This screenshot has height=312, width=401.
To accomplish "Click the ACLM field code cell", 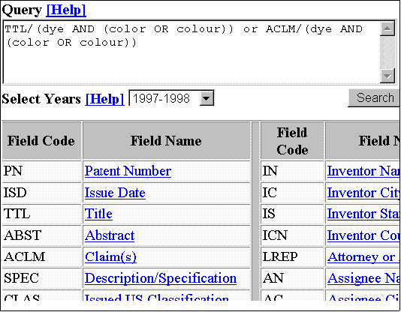I will (x=42, y=256).
